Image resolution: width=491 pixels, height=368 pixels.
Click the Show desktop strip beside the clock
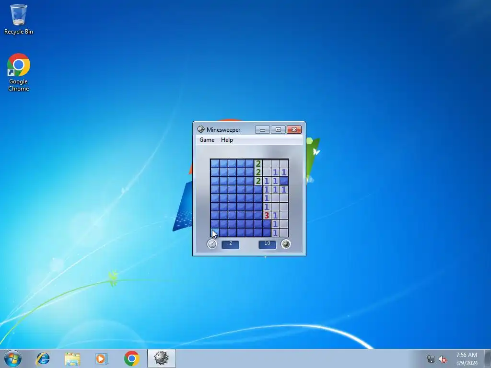[x=488, y=358]
